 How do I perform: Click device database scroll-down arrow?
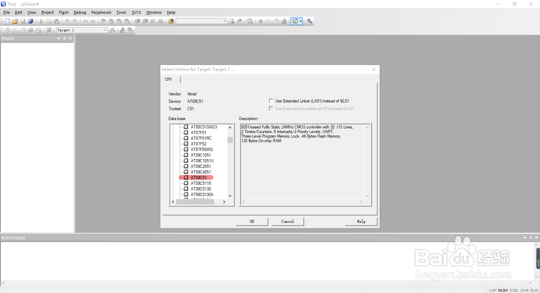click(x=230, y=196)
